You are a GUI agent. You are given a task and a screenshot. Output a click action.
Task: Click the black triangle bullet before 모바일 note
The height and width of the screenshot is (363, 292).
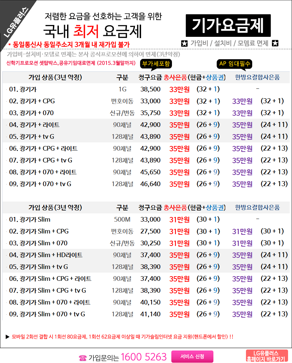tap(8, 337)
